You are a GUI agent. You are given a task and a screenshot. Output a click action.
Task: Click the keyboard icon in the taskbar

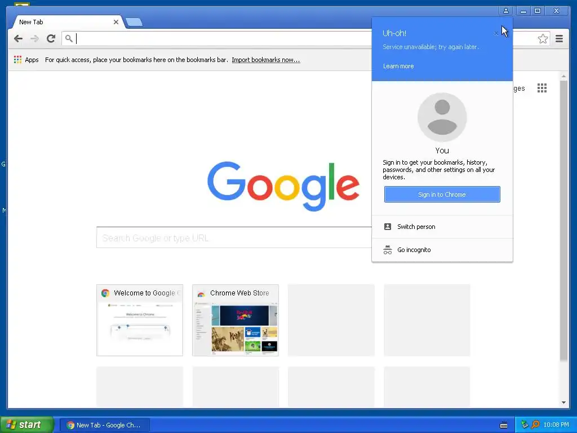click(504, 425)
